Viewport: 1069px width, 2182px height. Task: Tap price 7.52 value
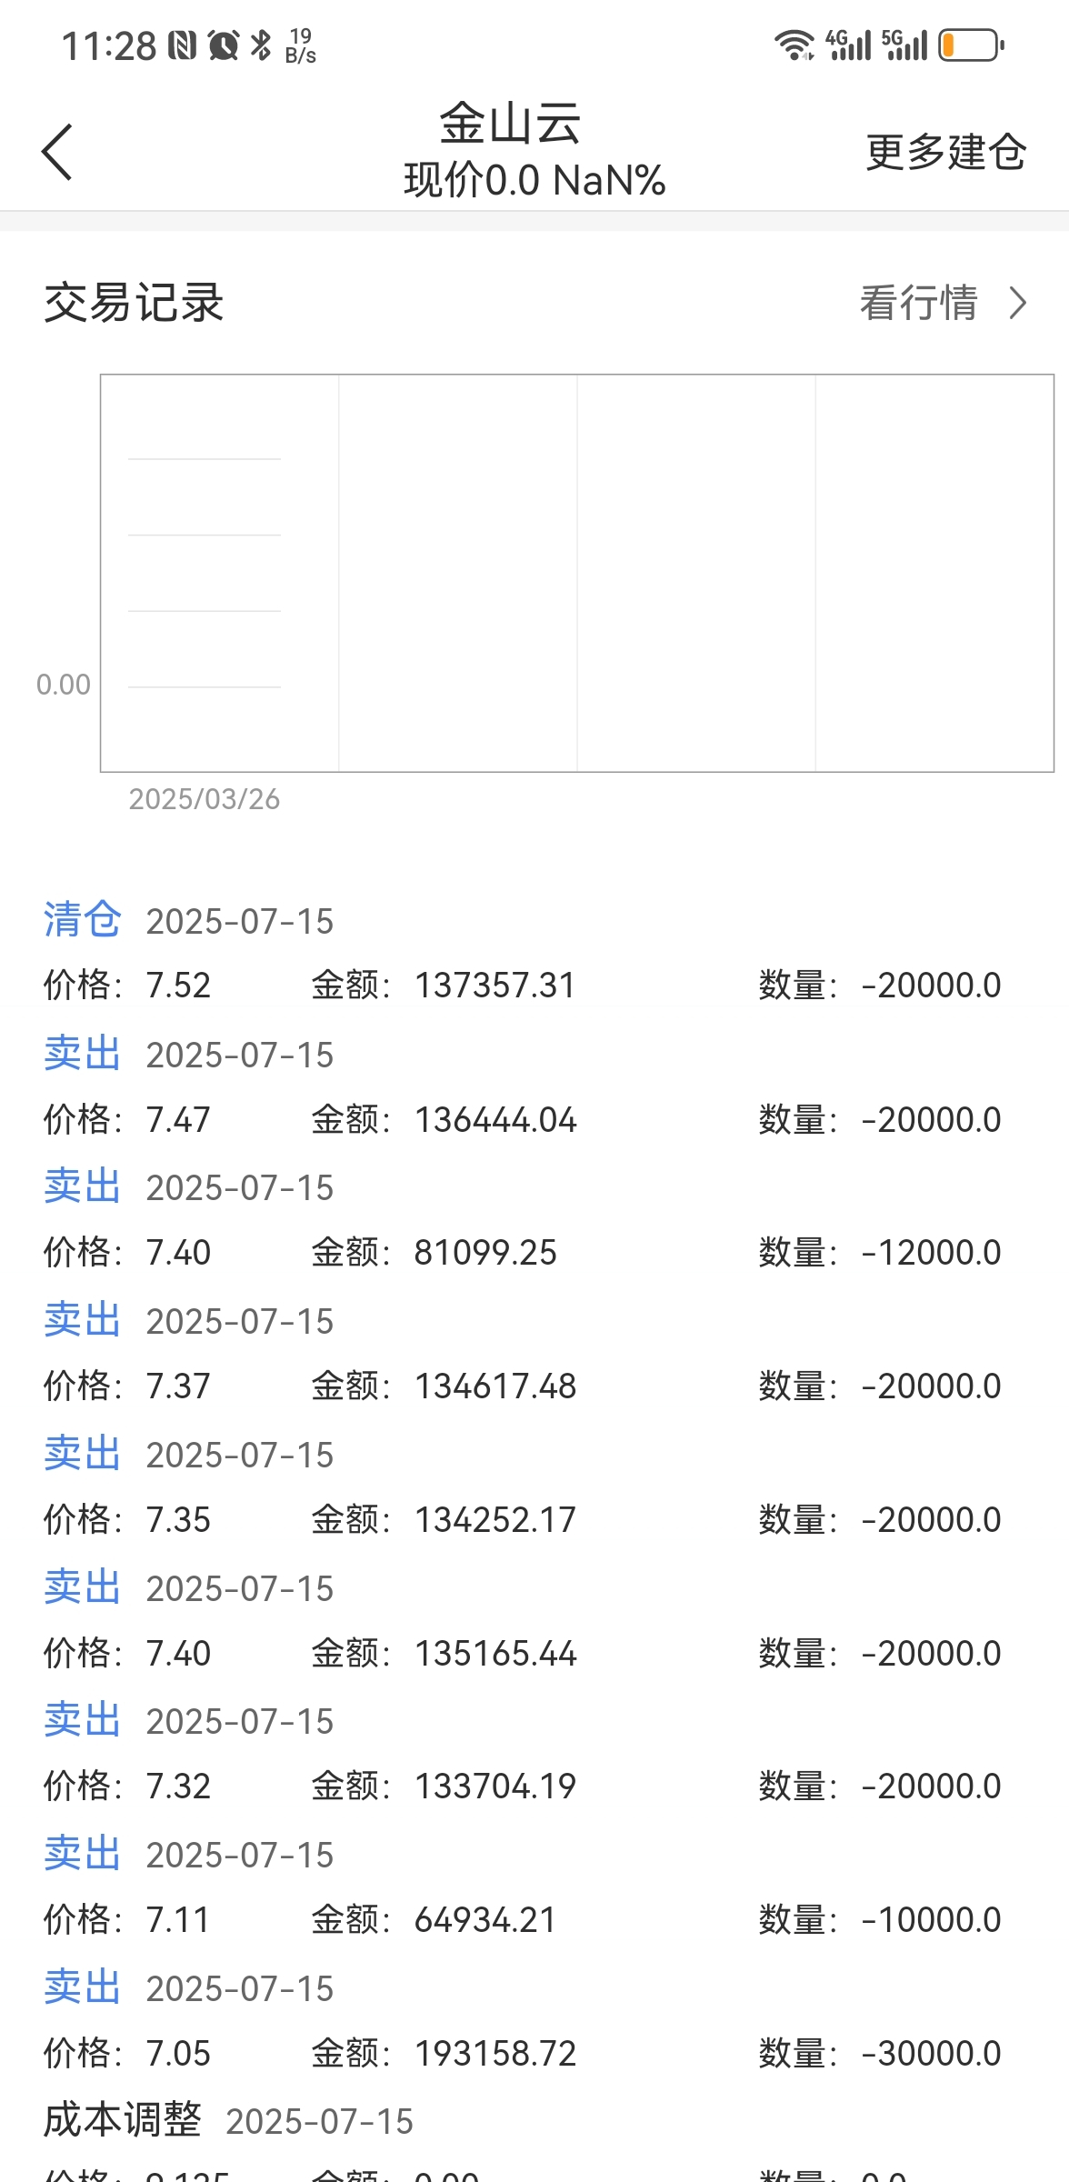(179, 986)
